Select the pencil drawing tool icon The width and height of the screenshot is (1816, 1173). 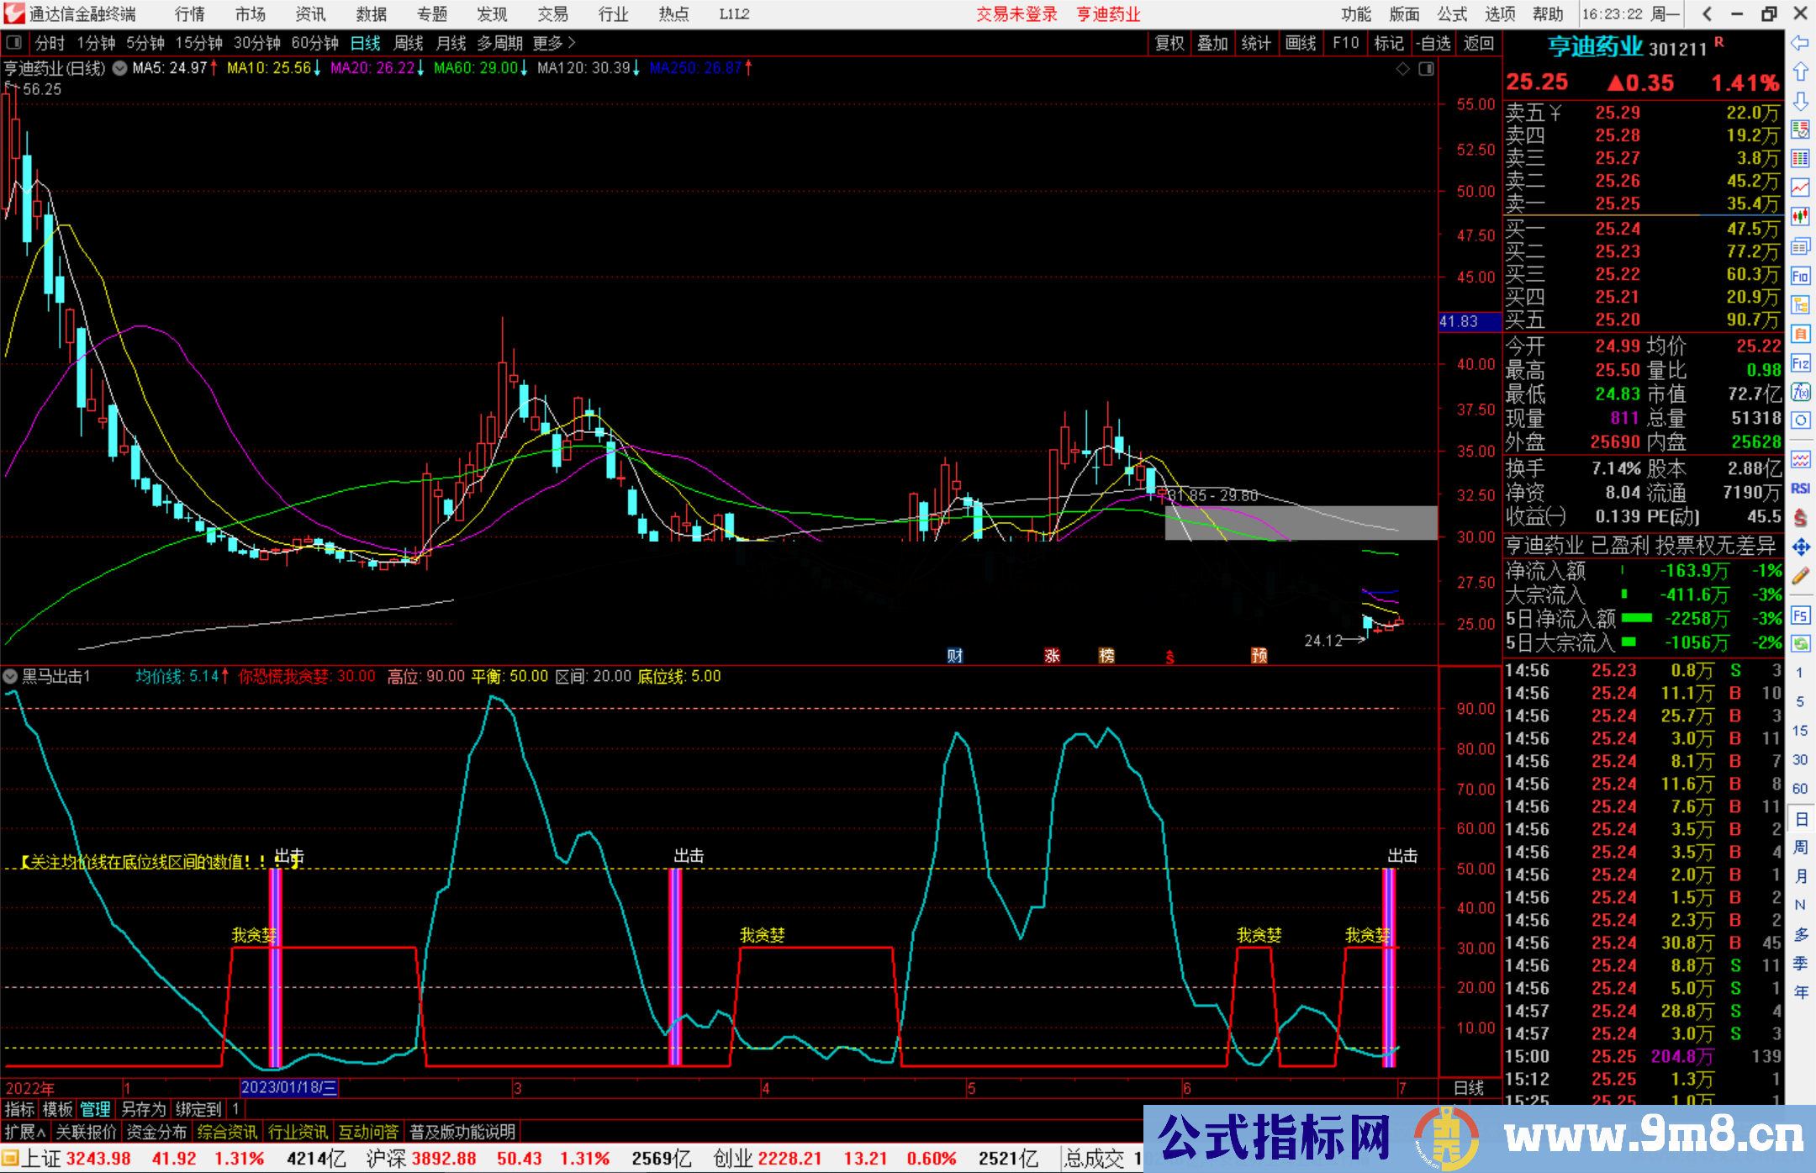[x=1800, y=577]
